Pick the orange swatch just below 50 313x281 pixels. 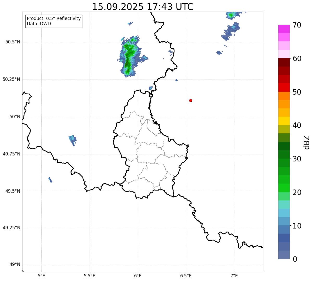click(x=284, y=96)
